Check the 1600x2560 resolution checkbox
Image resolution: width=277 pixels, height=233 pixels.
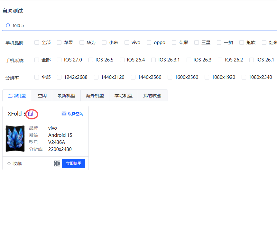(170, 77)
